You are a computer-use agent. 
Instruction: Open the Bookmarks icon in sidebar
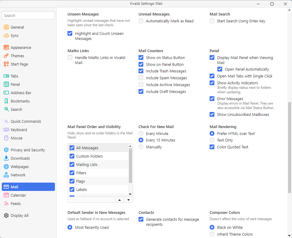6,101
